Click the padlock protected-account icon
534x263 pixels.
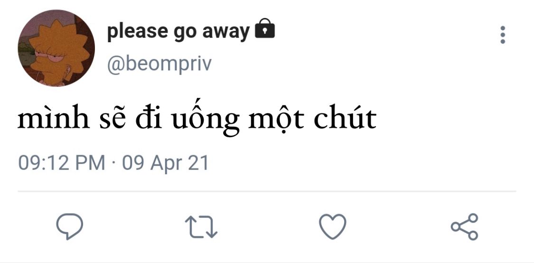click(x=264, y=28)
